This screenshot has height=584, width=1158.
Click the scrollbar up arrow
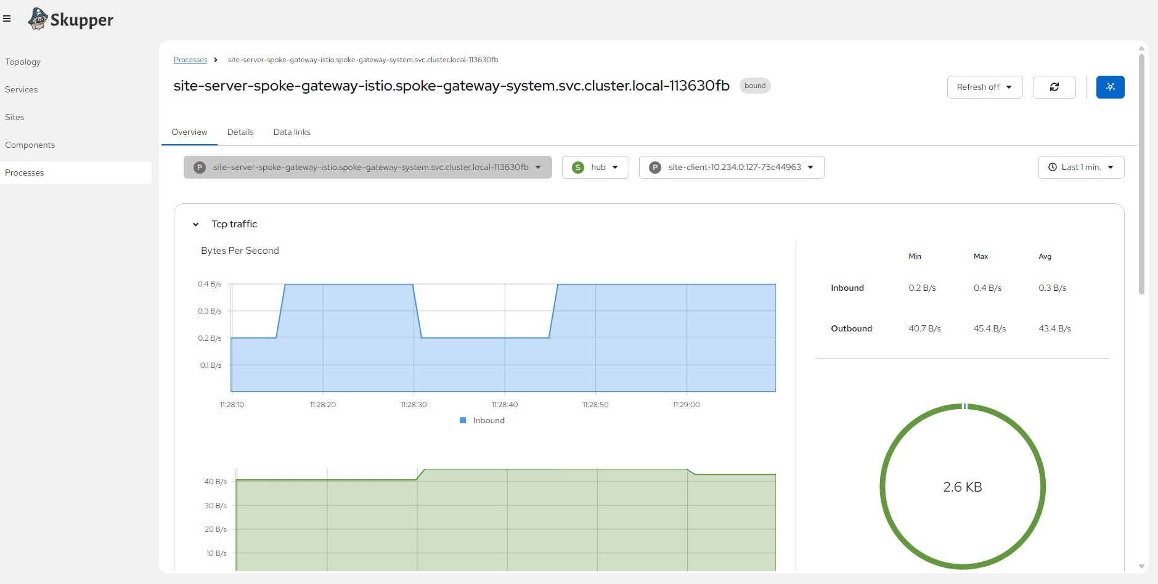tap(1141, 47)
